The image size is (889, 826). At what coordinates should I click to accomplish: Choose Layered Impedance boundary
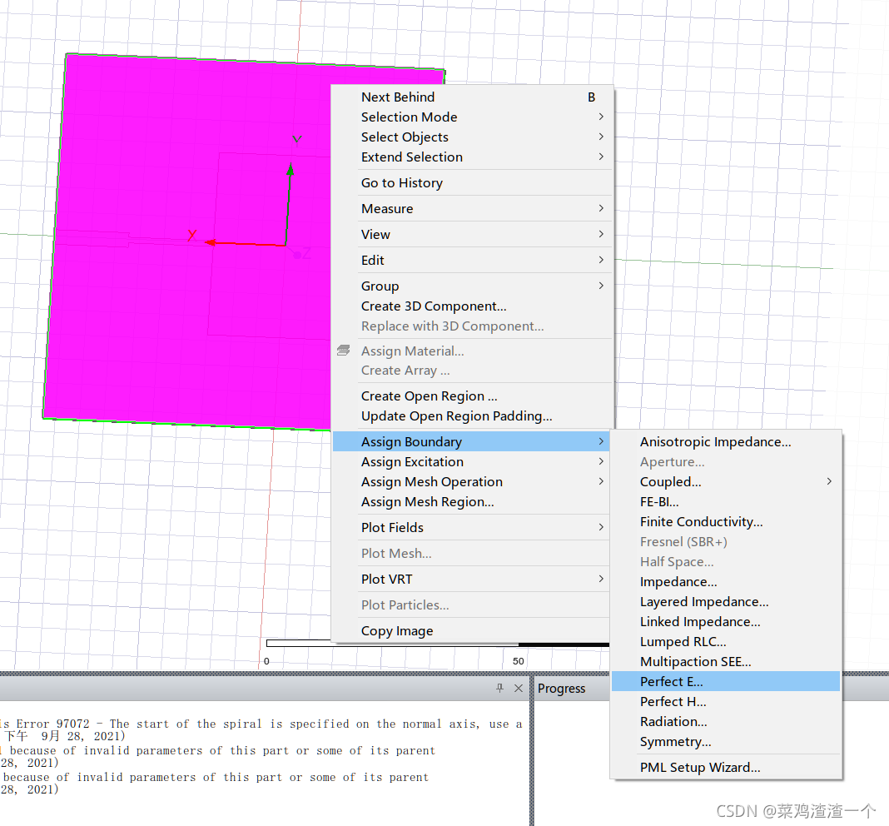tap(726, 601)
